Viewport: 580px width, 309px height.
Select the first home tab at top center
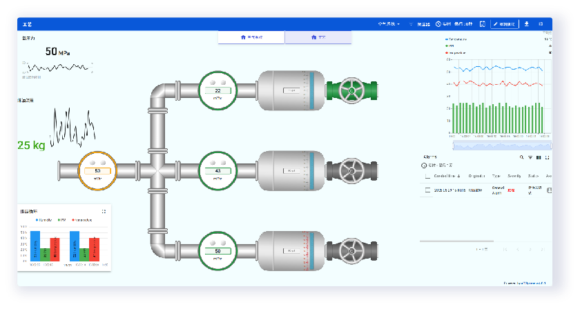(251, 37)
